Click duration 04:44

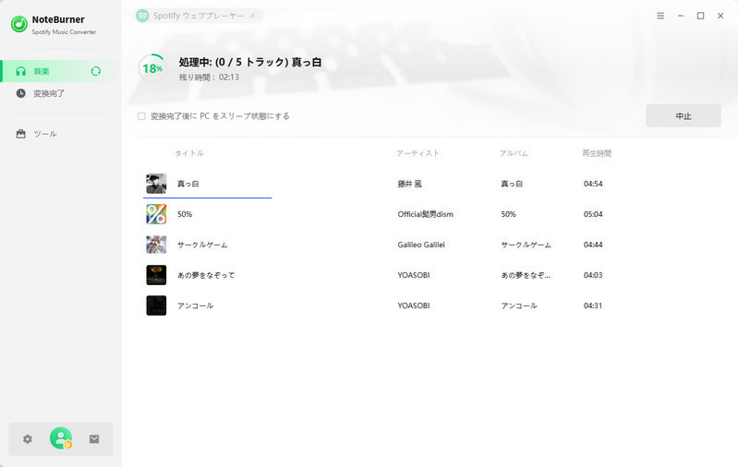(593, 245)
